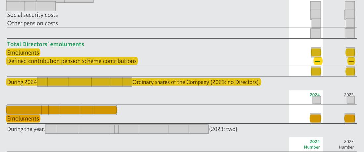Screen dimensions: 364x152
Task: Select the redacted box following "During 2024"
Action: pos(84,82)
